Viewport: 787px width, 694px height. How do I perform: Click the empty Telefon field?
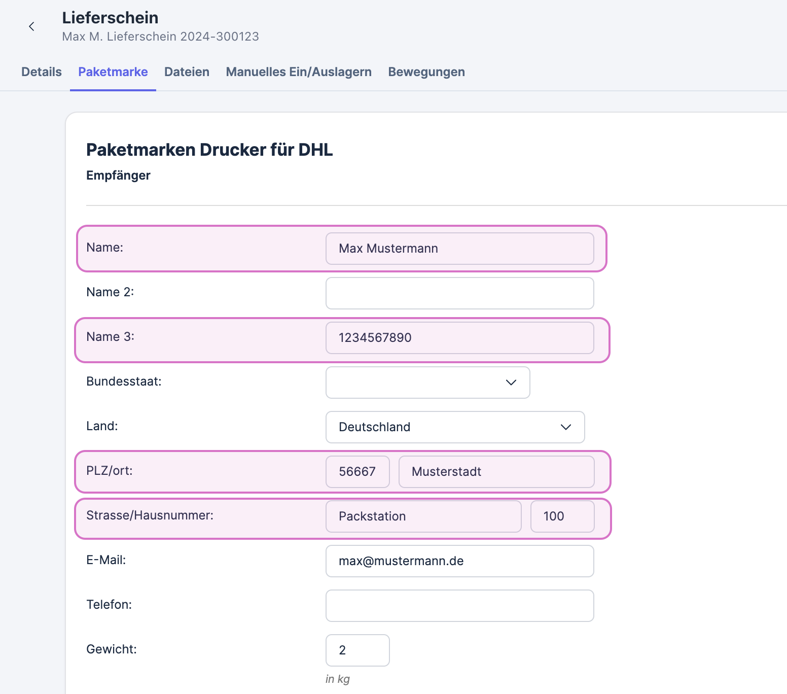pos(459,606)
